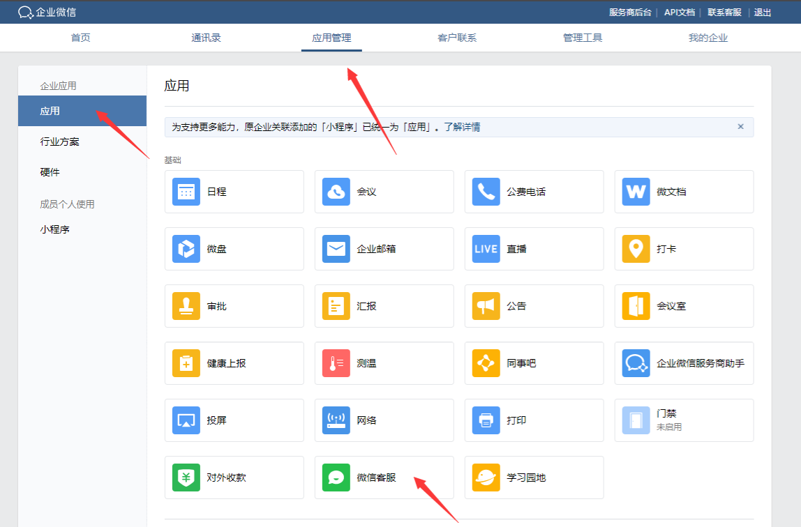Open the 汇报 report icon

(x=336, y=306)
